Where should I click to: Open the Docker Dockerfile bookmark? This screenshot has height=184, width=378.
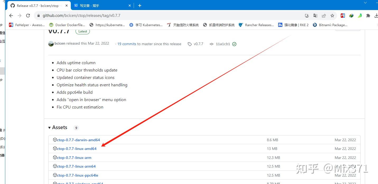[x=67, y=25]
